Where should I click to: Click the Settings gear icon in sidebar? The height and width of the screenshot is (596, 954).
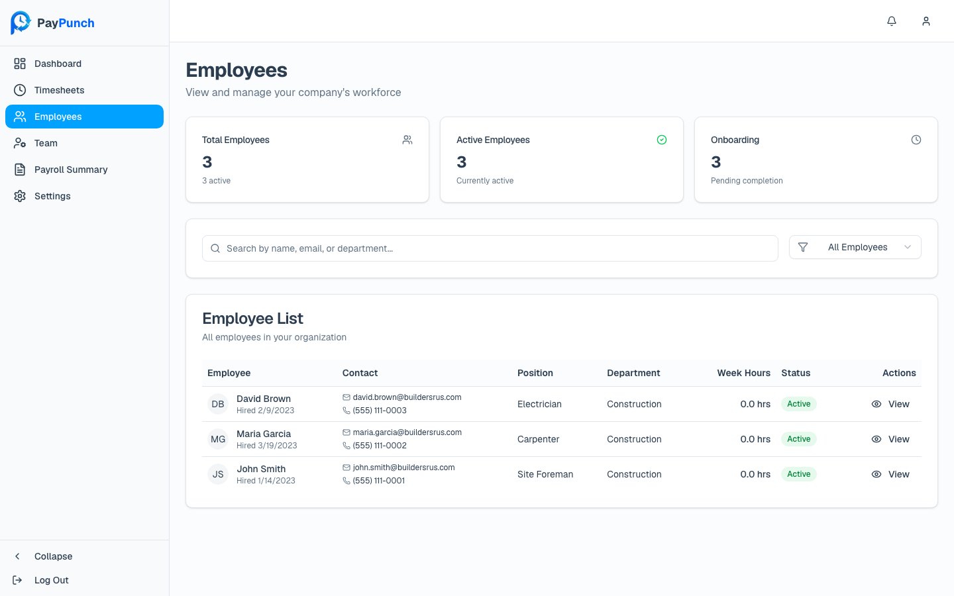tap(20, 196)
